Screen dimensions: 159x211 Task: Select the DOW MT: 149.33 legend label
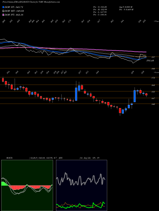point(14,11)
